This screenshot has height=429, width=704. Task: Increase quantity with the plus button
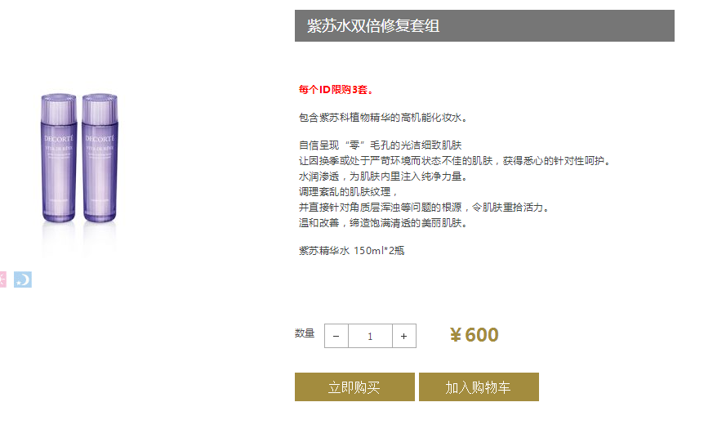403,336
